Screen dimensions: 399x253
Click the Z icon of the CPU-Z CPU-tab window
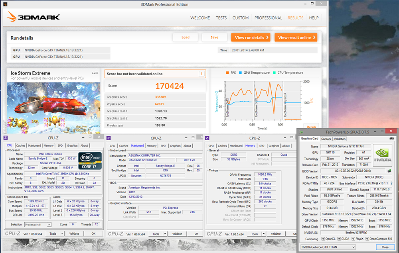(6, 138)
